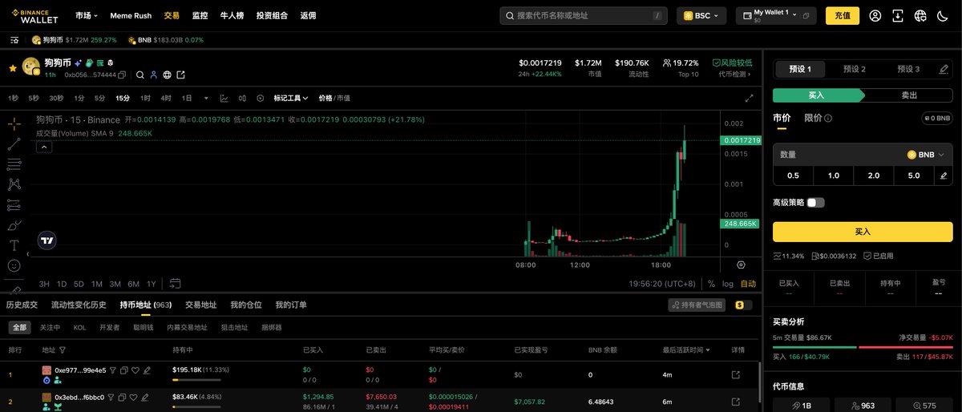Open the external link icon under 狗狗币
Screen dimensions: 962x412
coord(180,75)
